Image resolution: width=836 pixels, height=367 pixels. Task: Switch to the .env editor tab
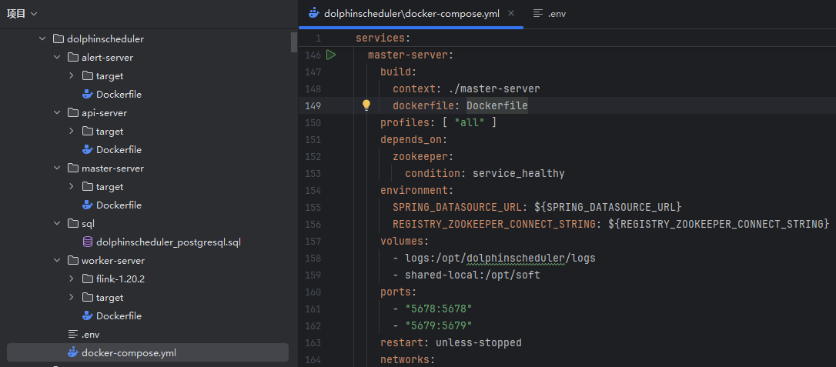(x=550, y=14)
